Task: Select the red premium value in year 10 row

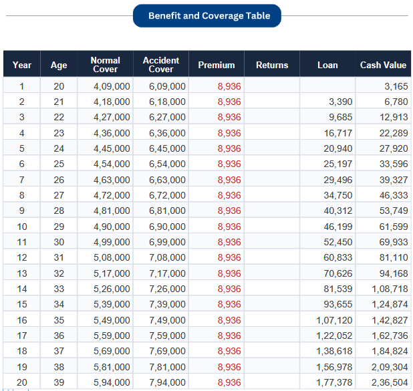Action: 229,227
